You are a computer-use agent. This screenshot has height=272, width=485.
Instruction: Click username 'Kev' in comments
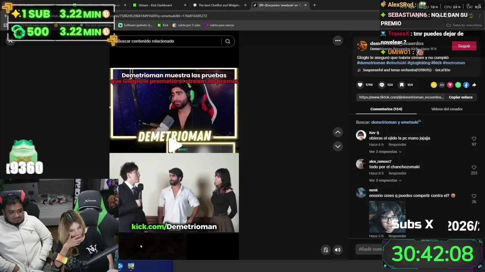click(x=372, y=133)
